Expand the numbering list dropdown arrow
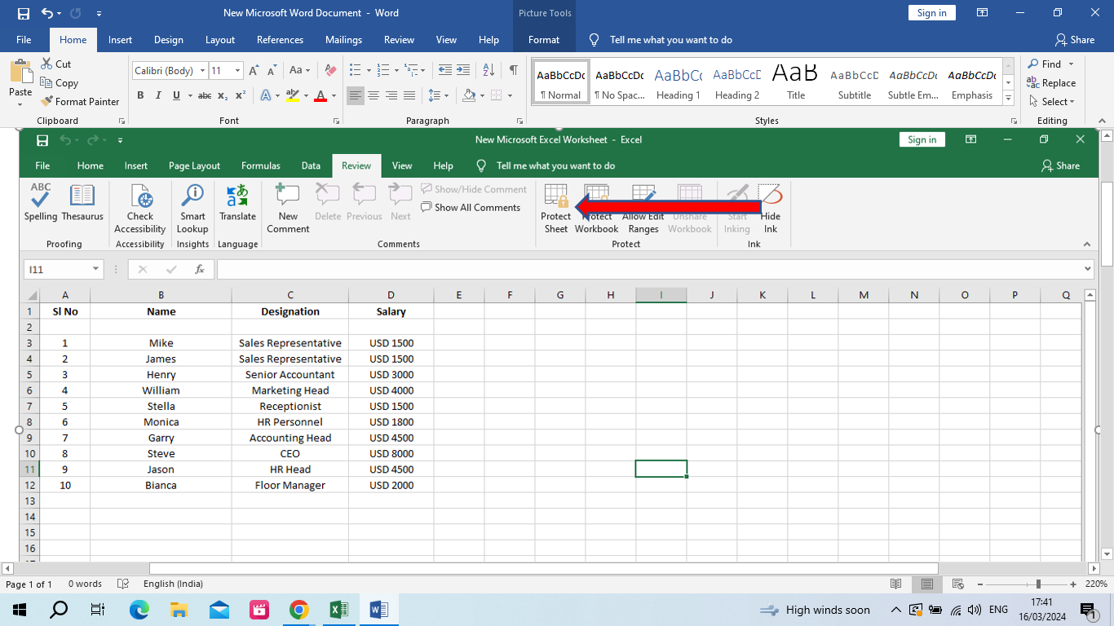 [x=398, y=71]
